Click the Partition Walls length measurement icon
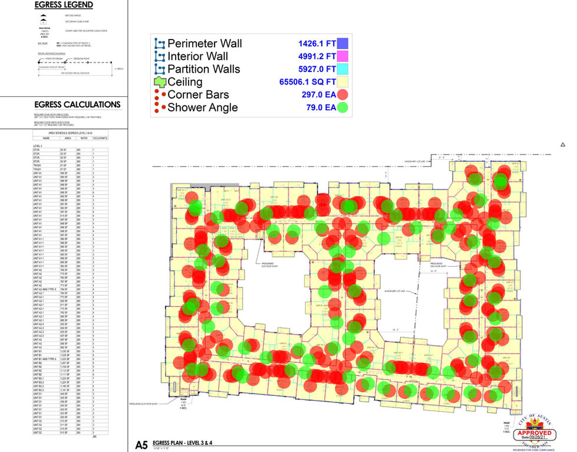The height and width of the screenshot is (452, 577). click(x=160, y=69)
